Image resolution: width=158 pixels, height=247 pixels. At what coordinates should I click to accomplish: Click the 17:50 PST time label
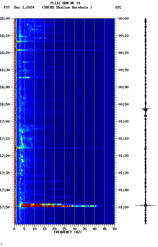pos(5,207)
